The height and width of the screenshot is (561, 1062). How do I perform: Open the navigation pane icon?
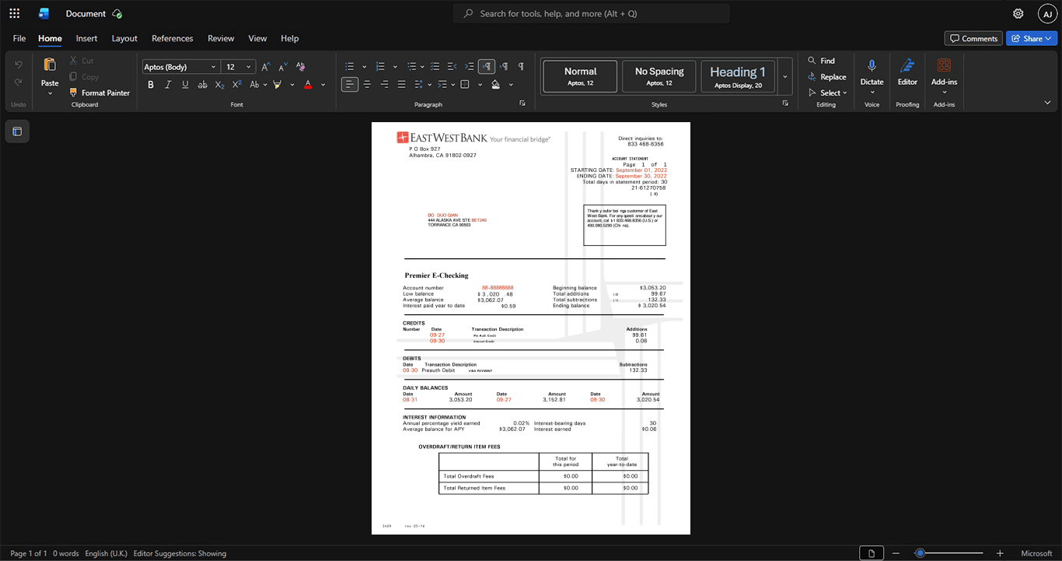coord(17,131)
